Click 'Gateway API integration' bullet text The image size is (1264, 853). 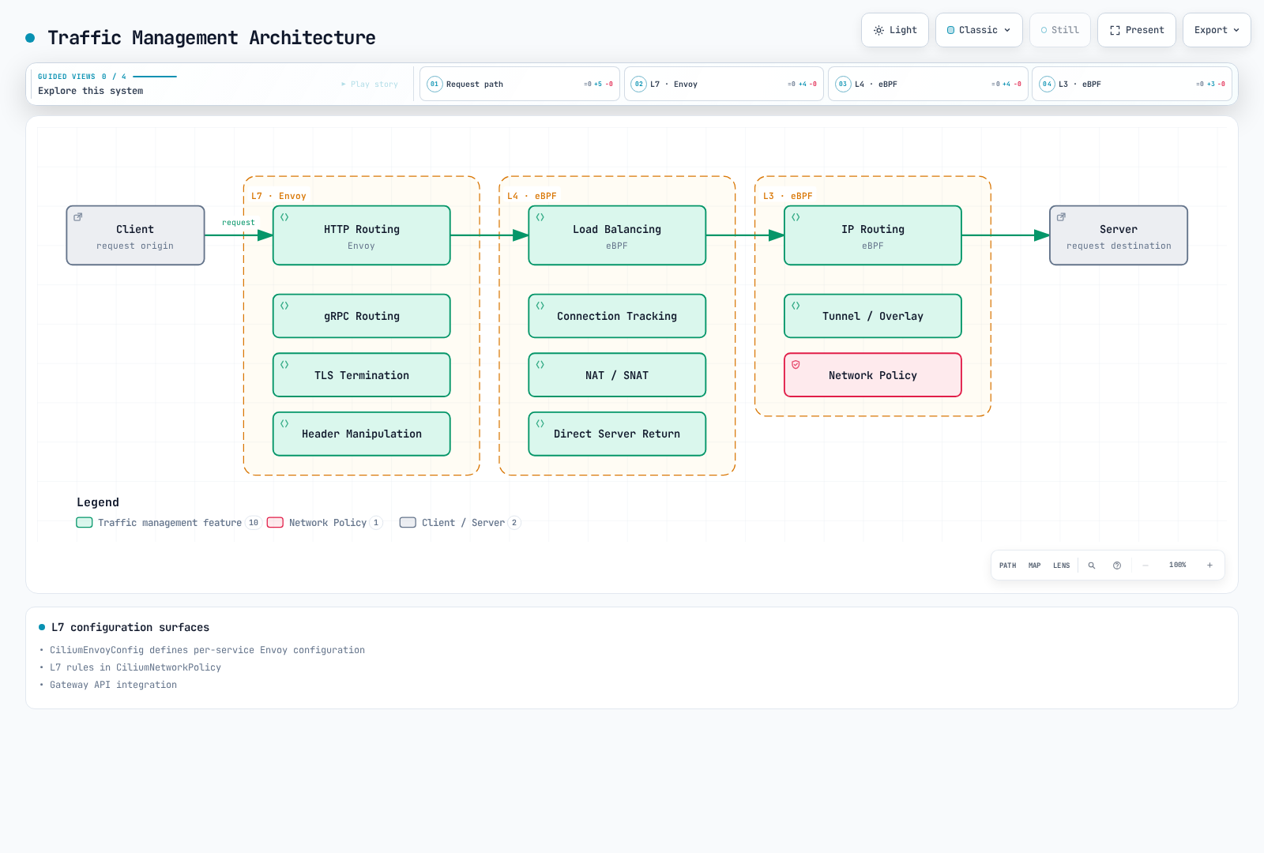113,685
